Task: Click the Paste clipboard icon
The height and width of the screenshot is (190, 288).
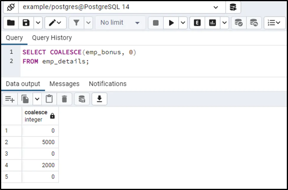Action: [x=49, y=99]
